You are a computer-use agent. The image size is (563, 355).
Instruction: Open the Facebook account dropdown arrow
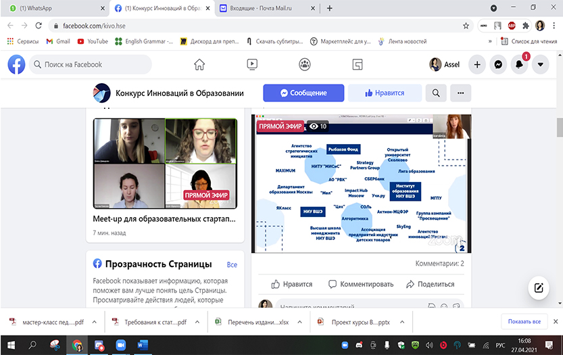540,65
